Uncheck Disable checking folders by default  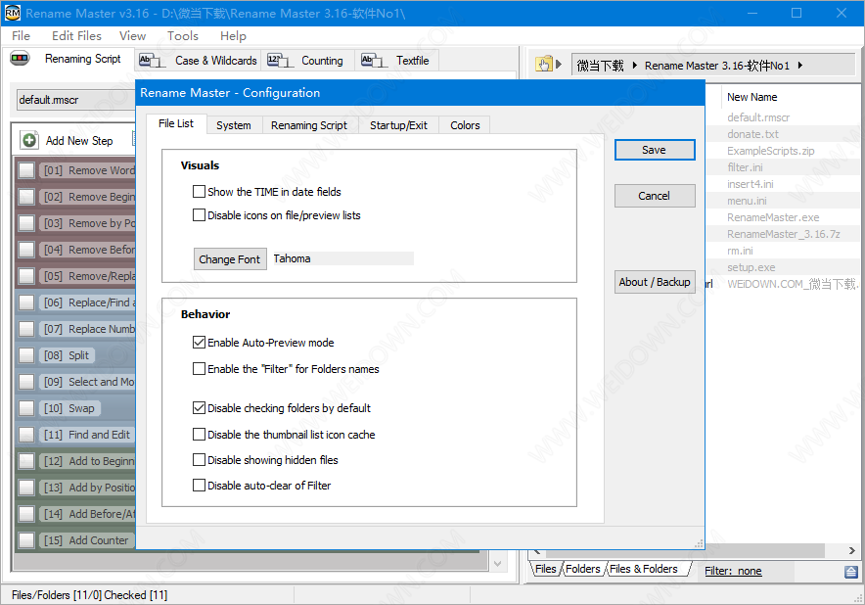199,408
